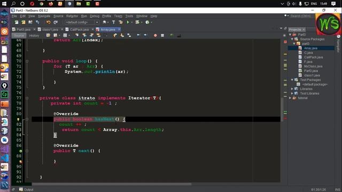The height and width of the screenshot is (192, 342).
Task: Collapse the next() method fold on line 87
Action: click(27, 151)
